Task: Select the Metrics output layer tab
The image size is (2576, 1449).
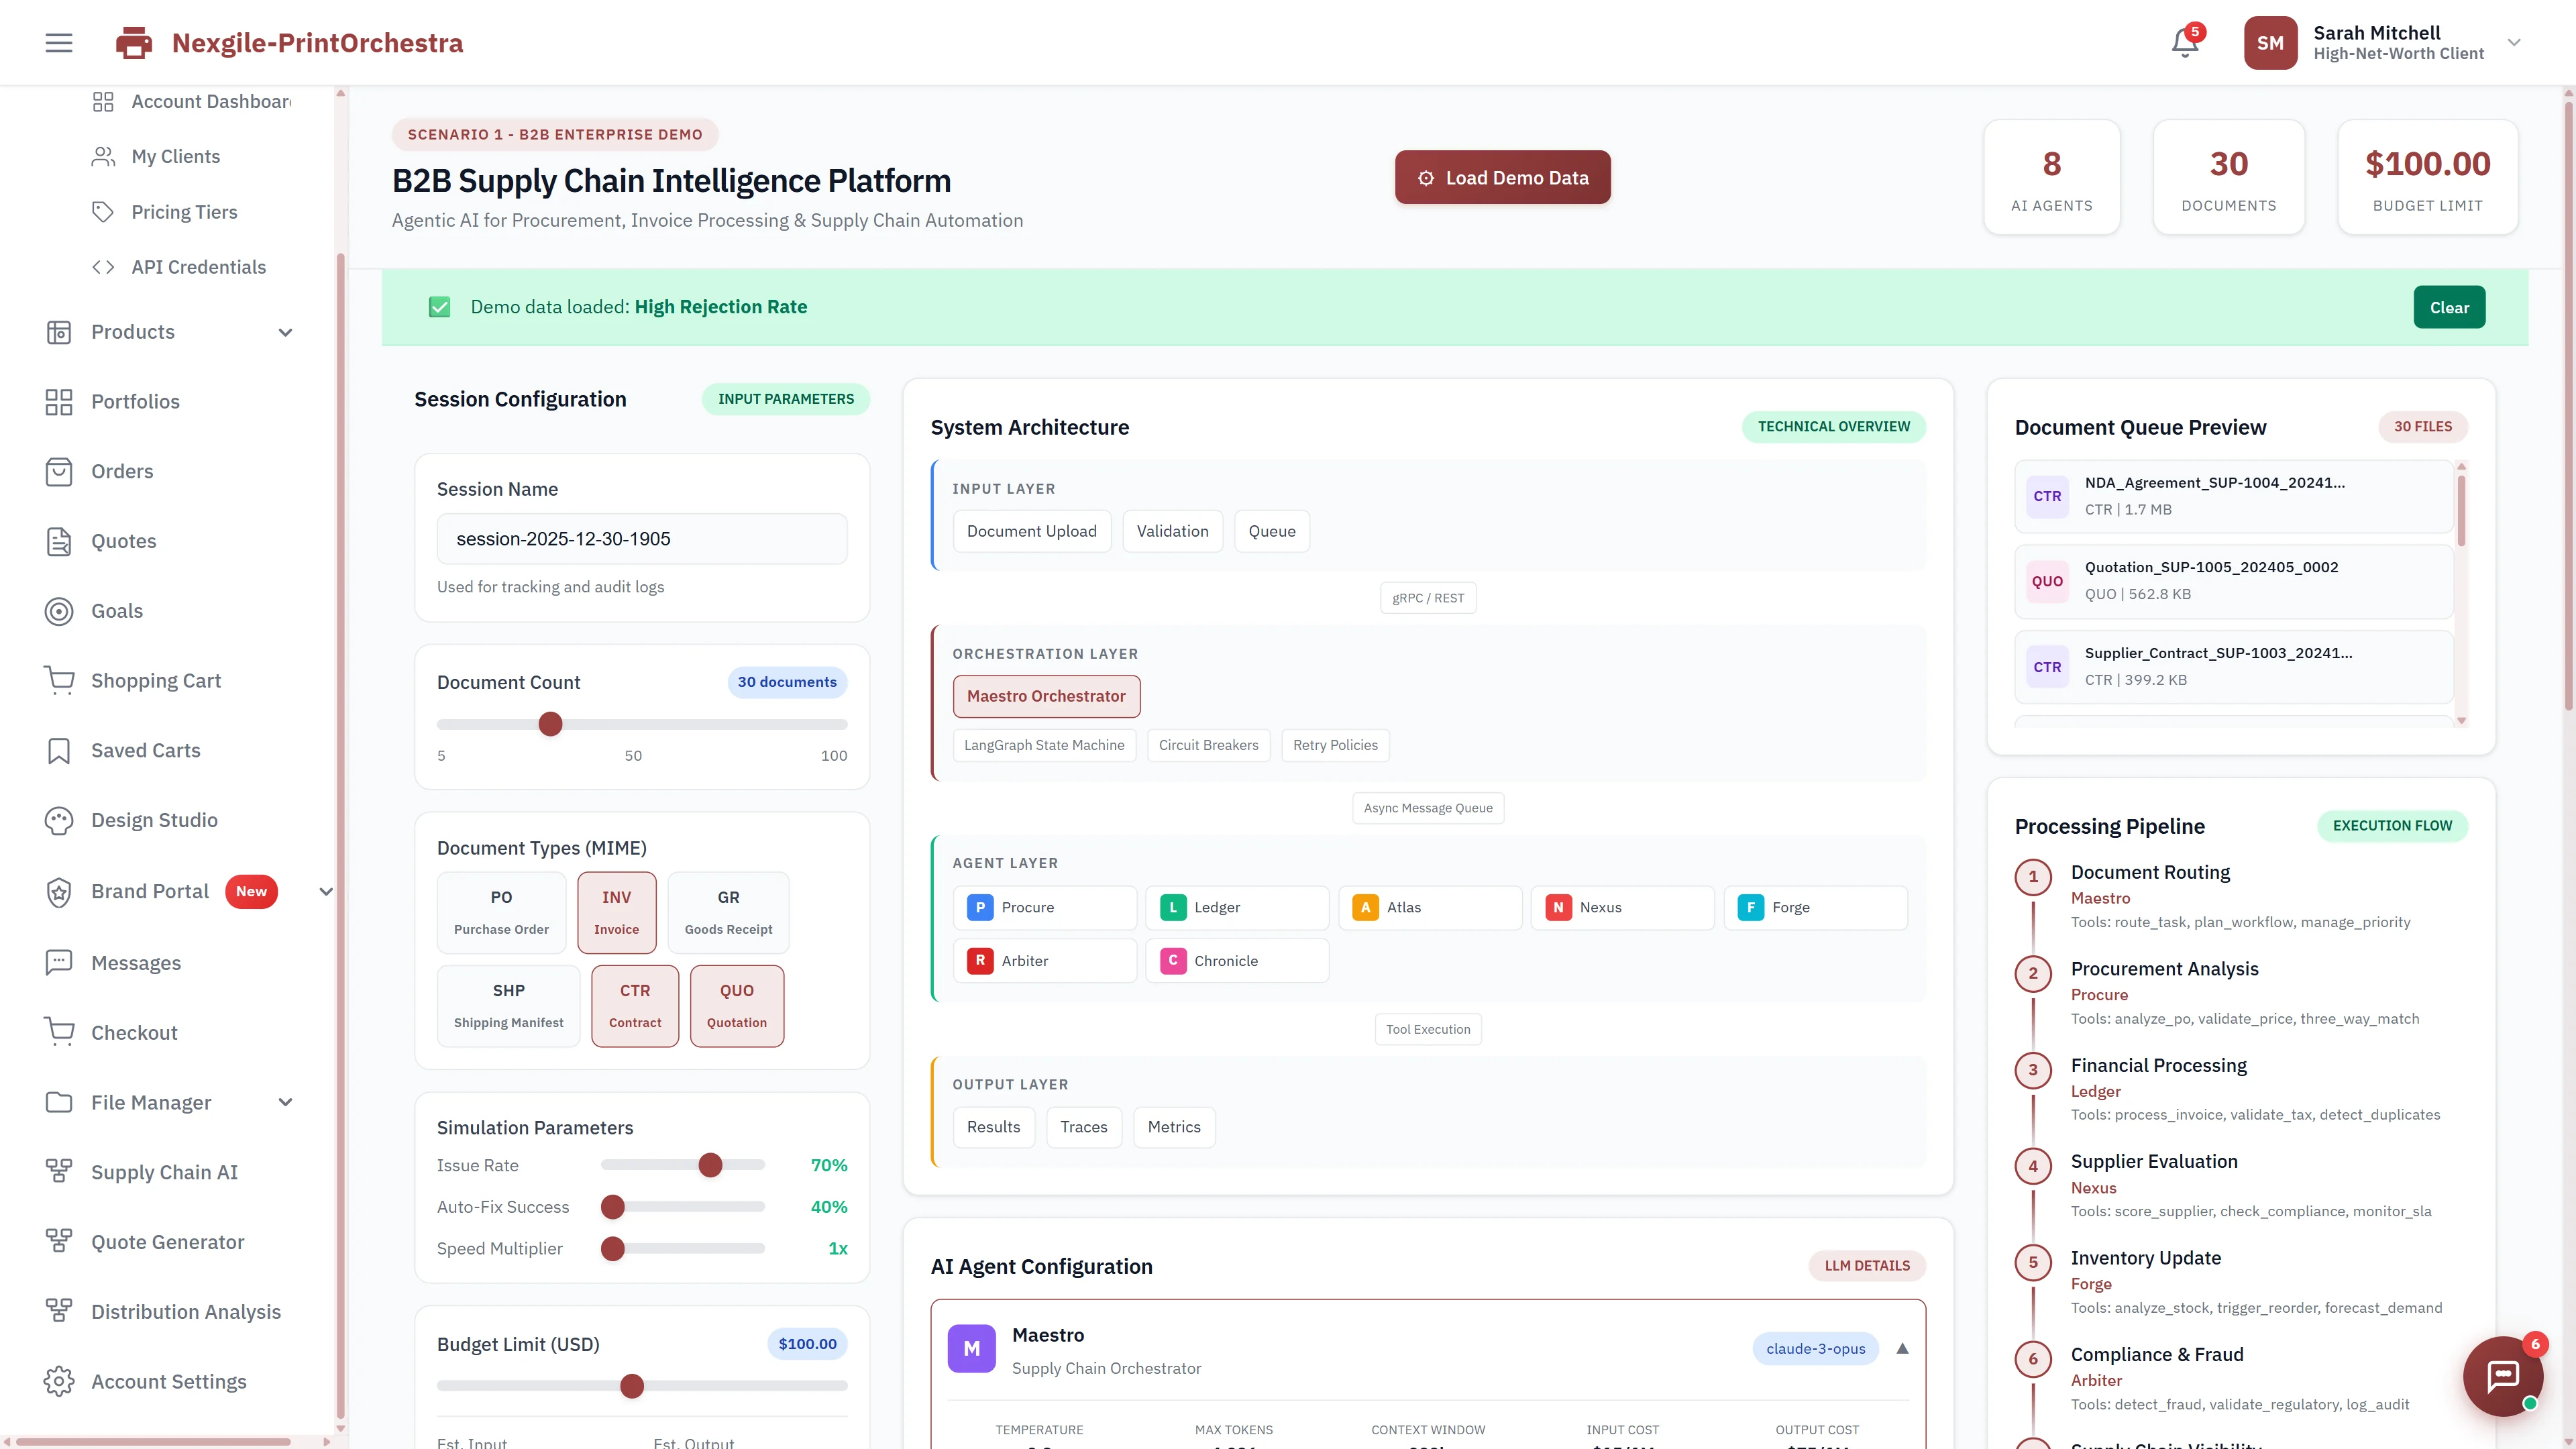Action: (x=1173, y=1126)
